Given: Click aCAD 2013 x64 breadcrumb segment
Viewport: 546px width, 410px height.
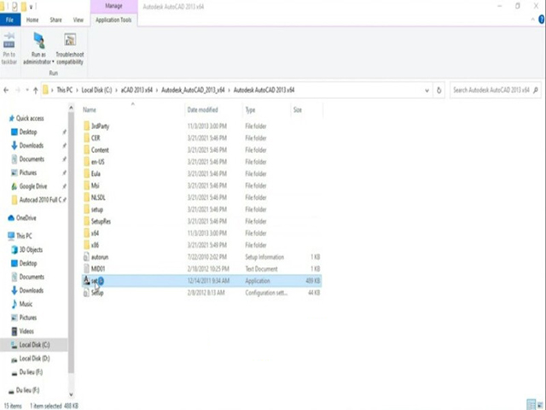Looking at the screenshot, I should click(136, 90).
